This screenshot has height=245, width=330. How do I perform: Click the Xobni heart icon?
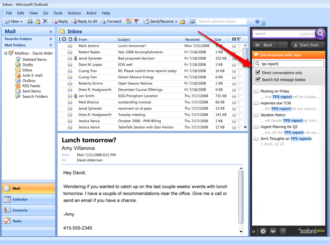click(273, 231)
